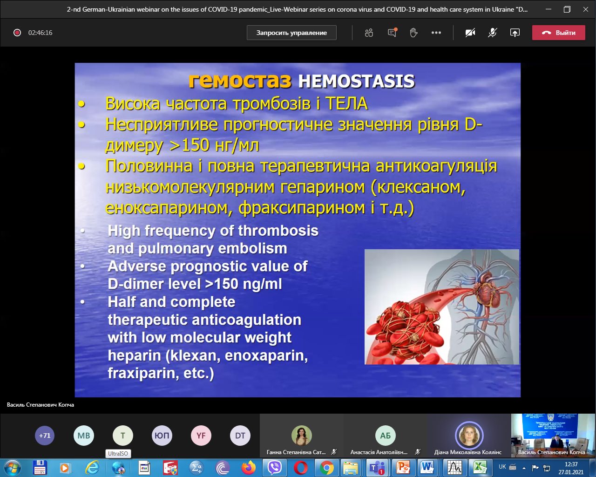Click the recording indicator icon

[17, 33]
